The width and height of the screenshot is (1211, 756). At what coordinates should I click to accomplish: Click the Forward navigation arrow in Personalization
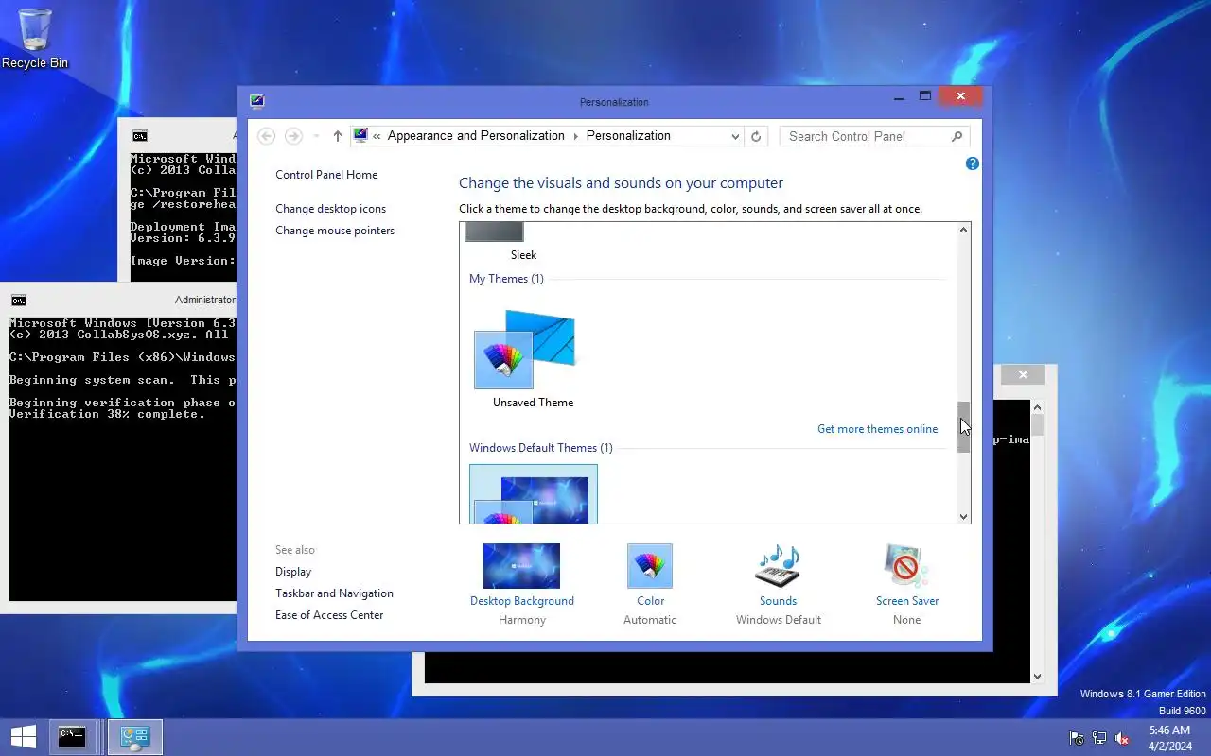[x=293, y=136]
